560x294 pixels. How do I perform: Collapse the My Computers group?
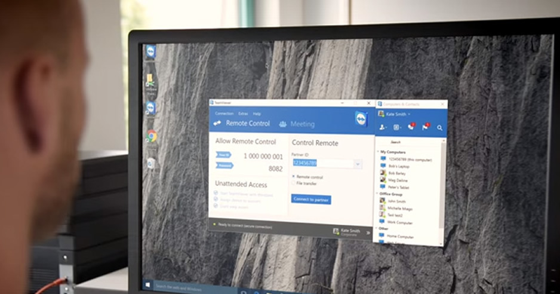(x=379, y=152)
